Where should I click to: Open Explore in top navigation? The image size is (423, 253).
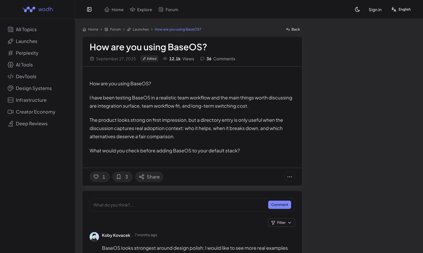point(141,10)
